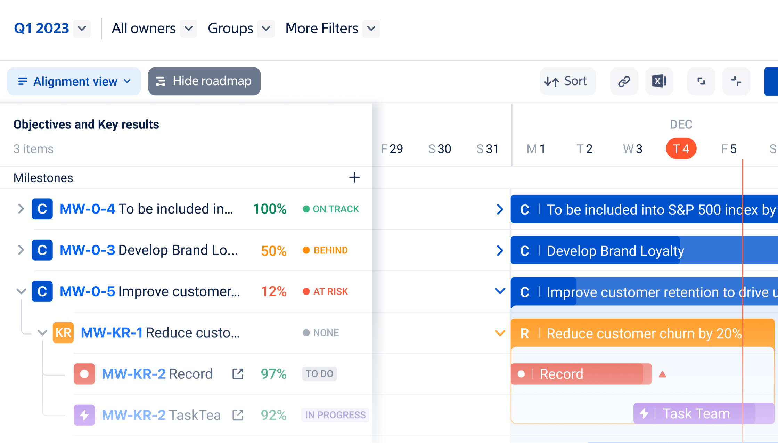778x443 pixels.
Task: Click the Sort button
Action: 567,81
